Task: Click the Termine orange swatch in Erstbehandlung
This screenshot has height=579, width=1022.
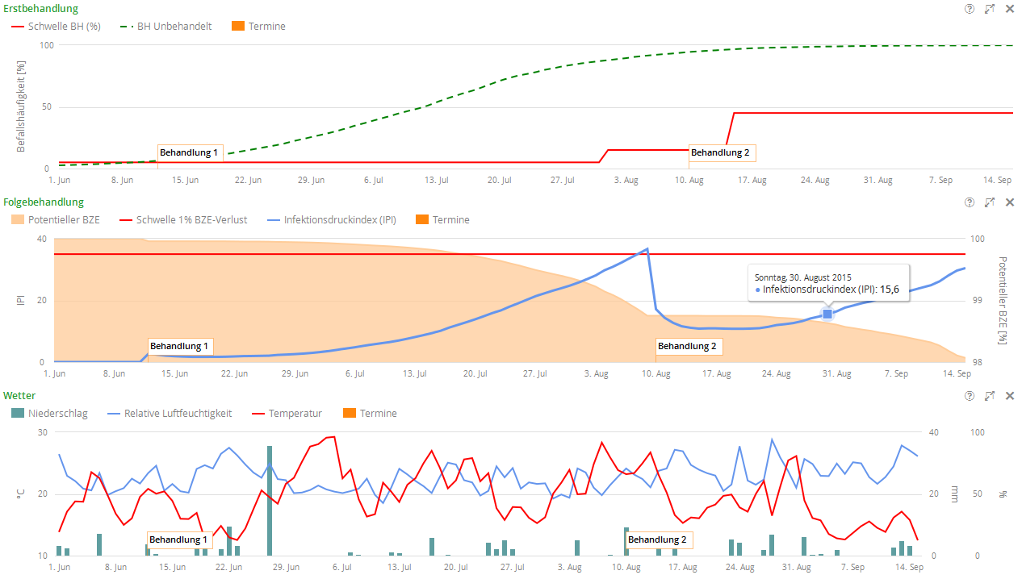Action: point(238,27)
